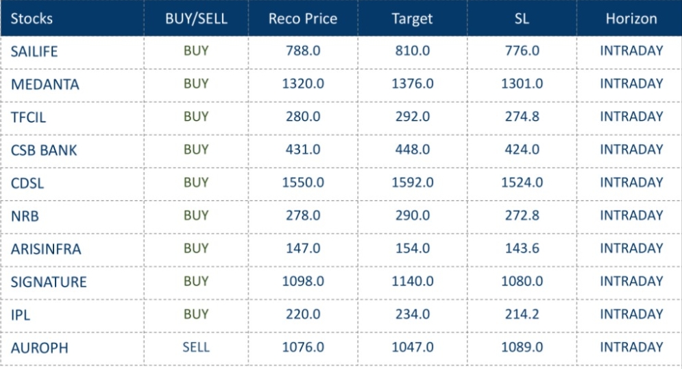Image resolution: width=682 pixels, height=369 pixels.
Task: Click CDSL reco price 1550.0
Action: 302,182
